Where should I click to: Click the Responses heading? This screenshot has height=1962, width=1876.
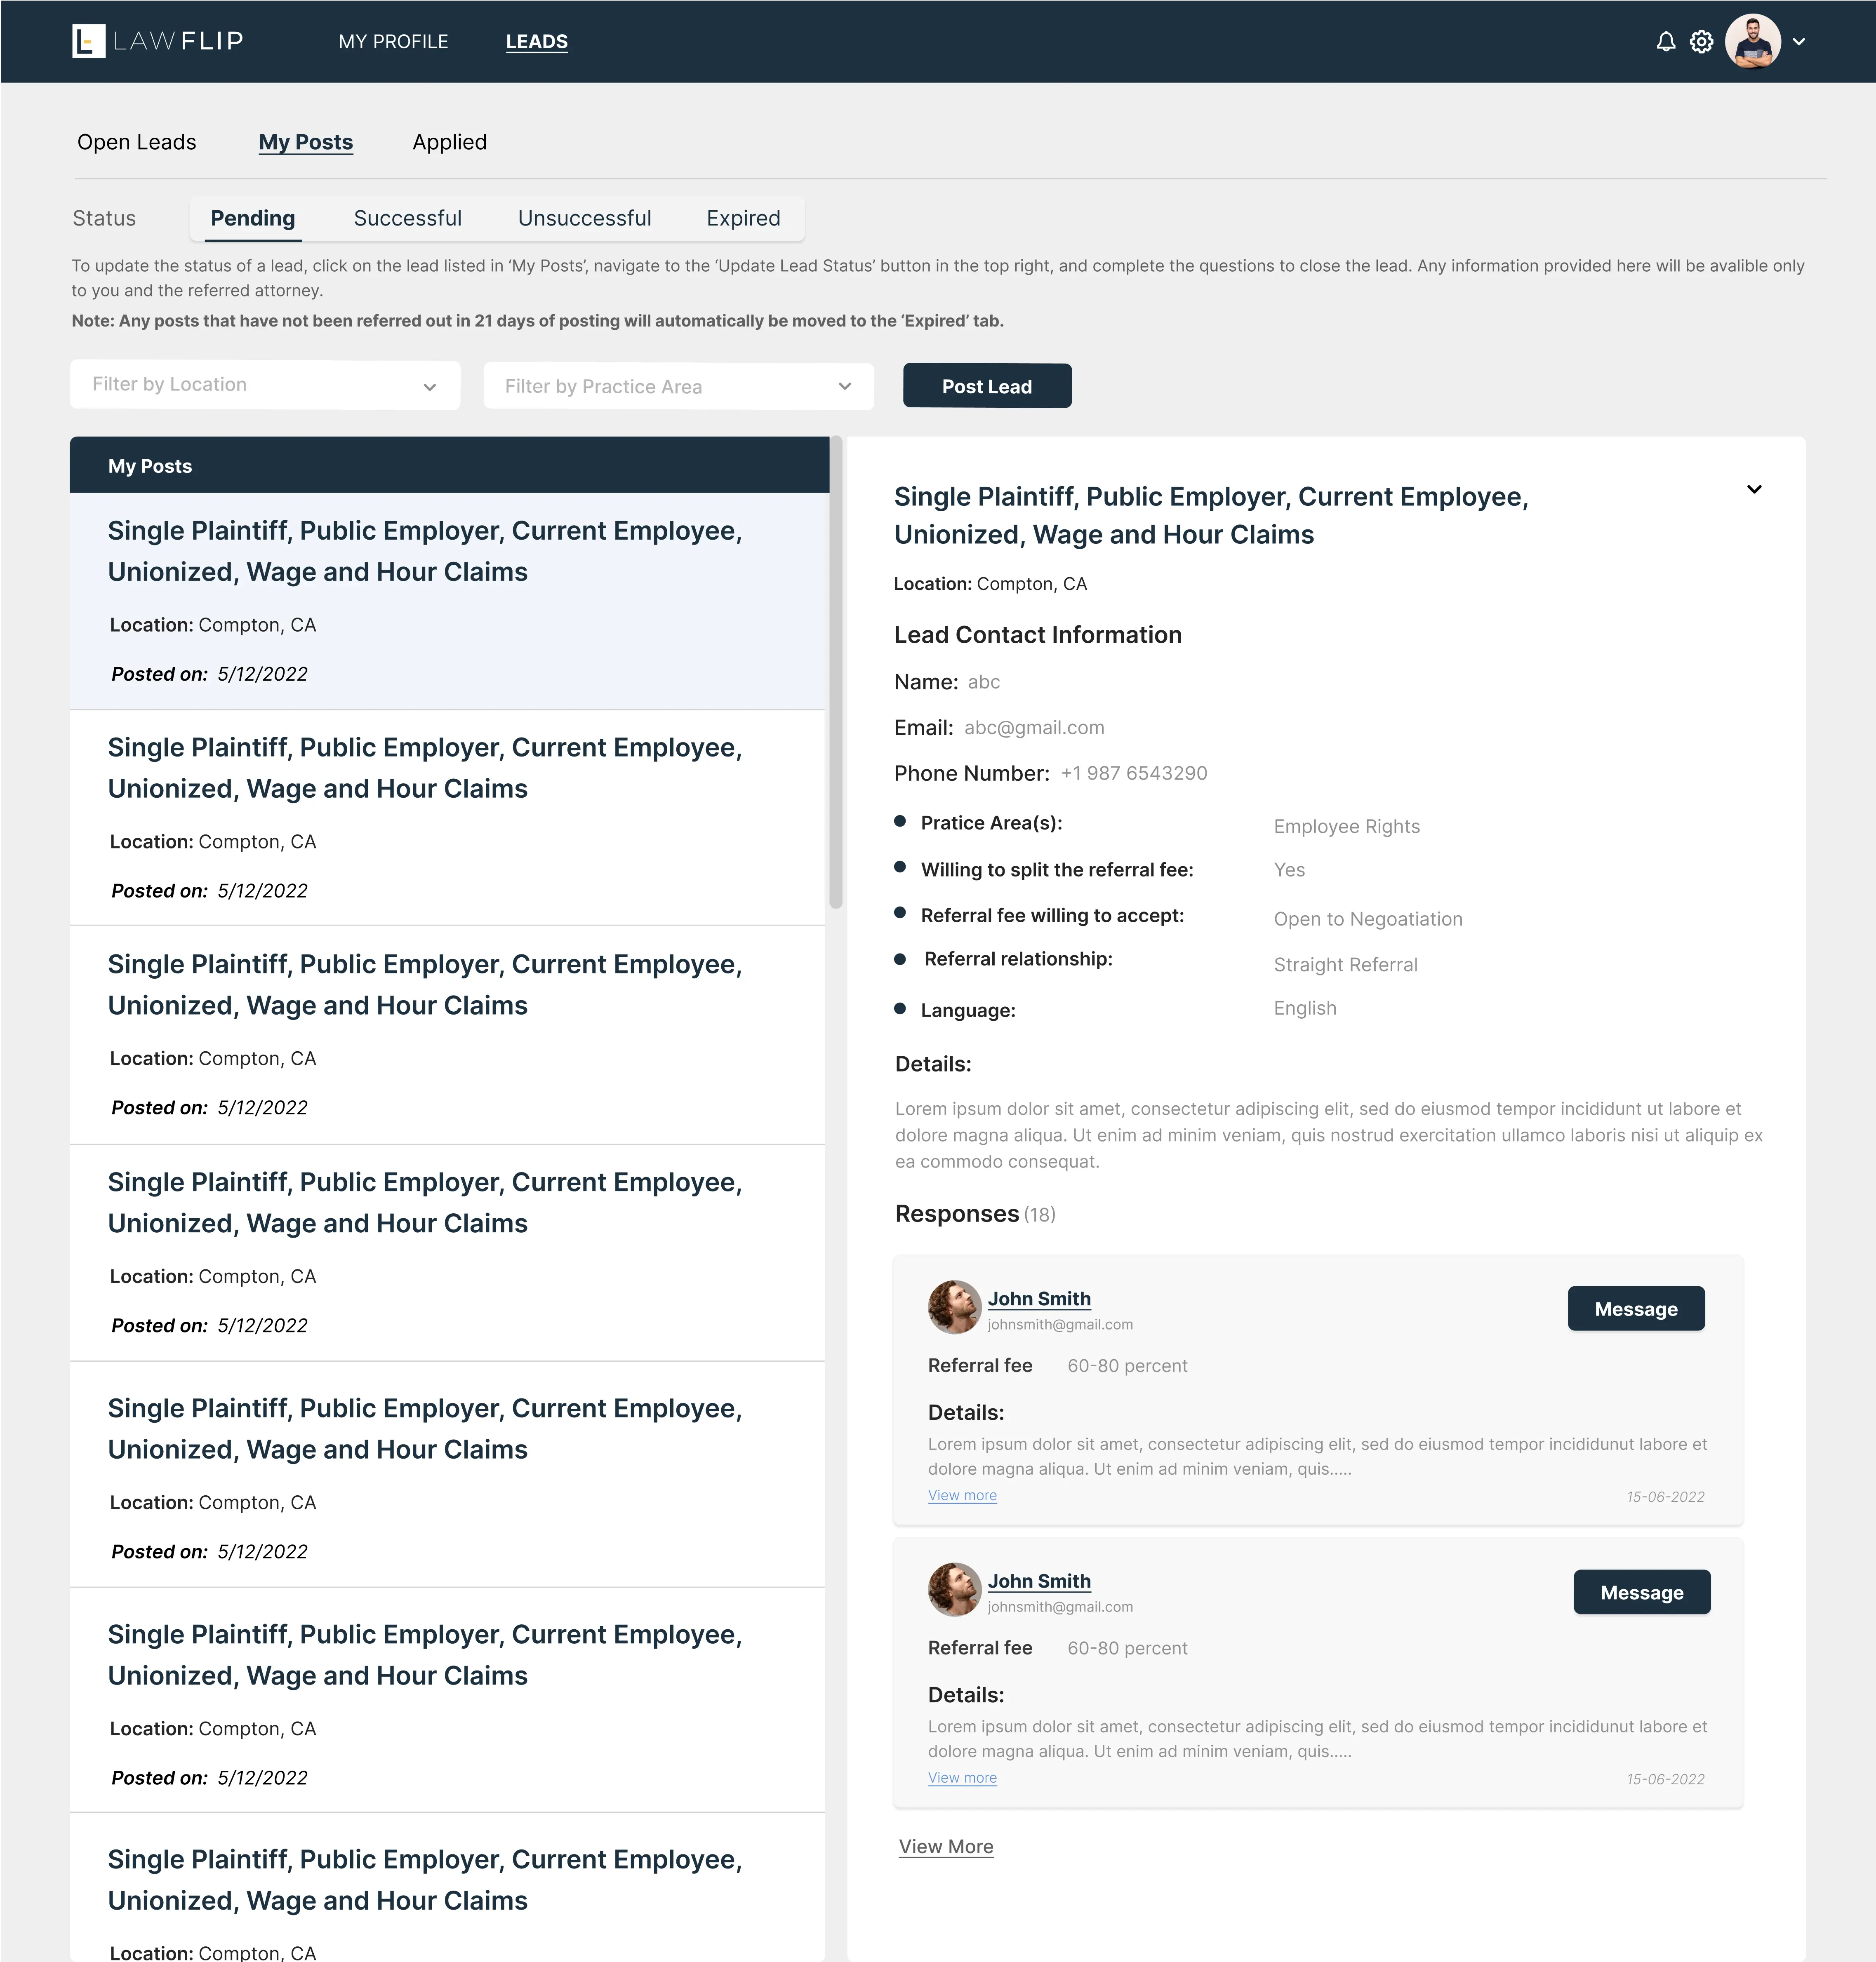click(957, 1215)
